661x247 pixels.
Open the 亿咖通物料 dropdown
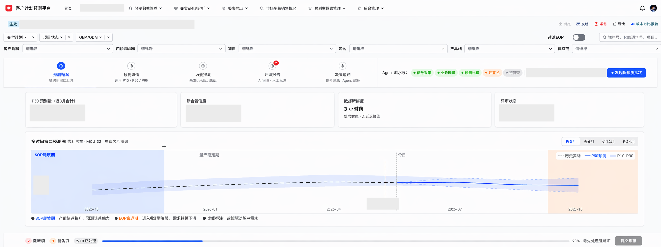181,49
